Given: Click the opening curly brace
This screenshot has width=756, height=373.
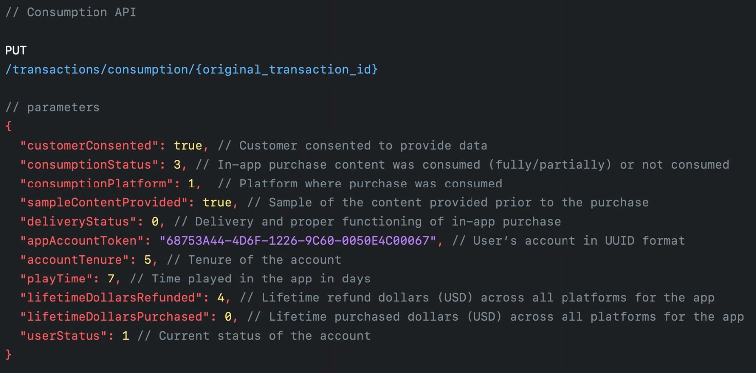Looking at the screenshot, I should point(8,126).
